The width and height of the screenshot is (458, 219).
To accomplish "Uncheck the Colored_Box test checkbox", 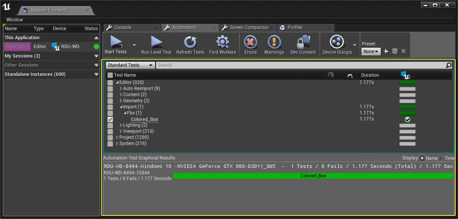I will pyautogui.click(x=110, y=119).
